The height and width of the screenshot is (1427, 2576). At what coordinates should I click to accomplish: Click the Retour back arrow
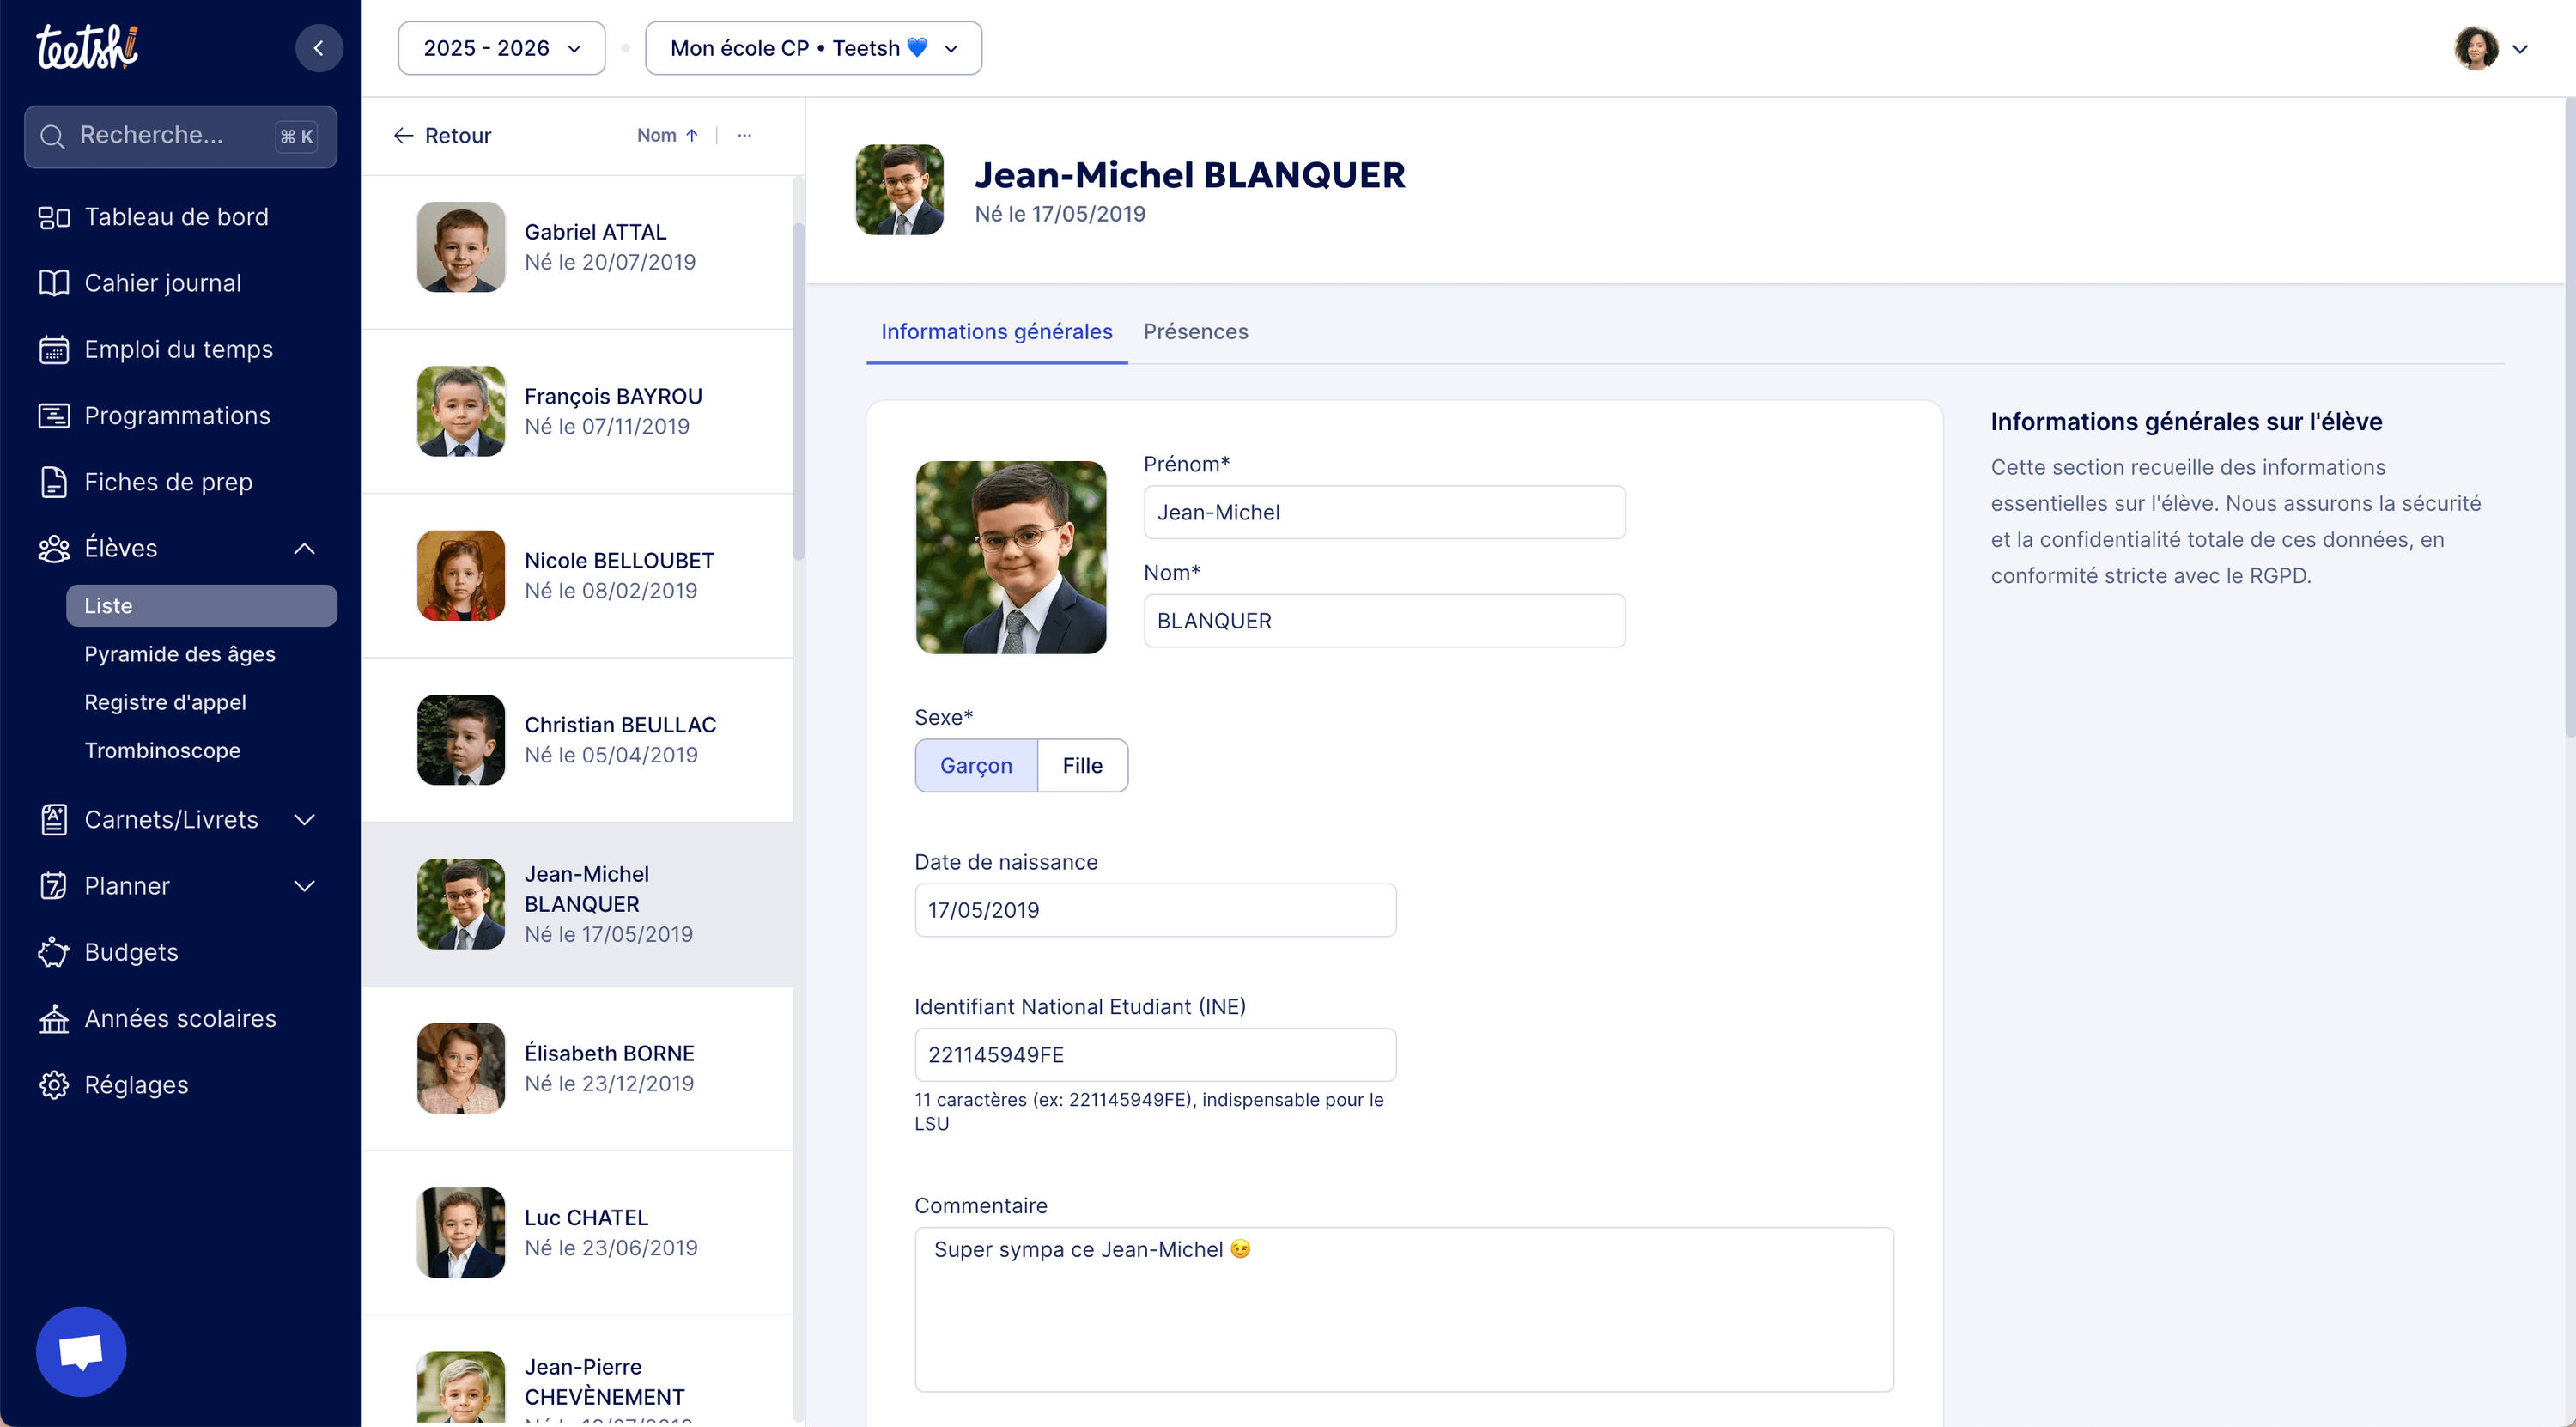(403, 135)
